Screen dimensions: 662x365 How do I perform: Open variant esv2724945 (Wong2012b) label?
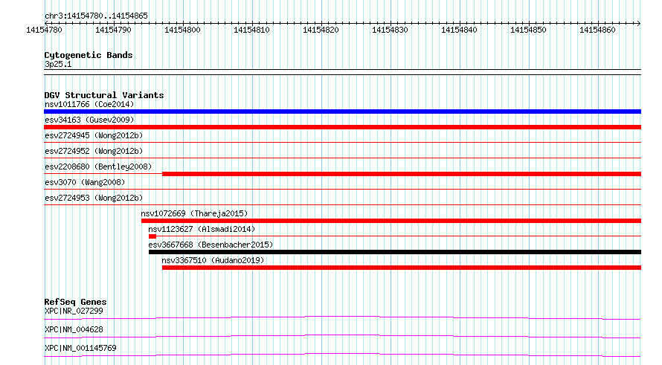[x=94, y=135]
